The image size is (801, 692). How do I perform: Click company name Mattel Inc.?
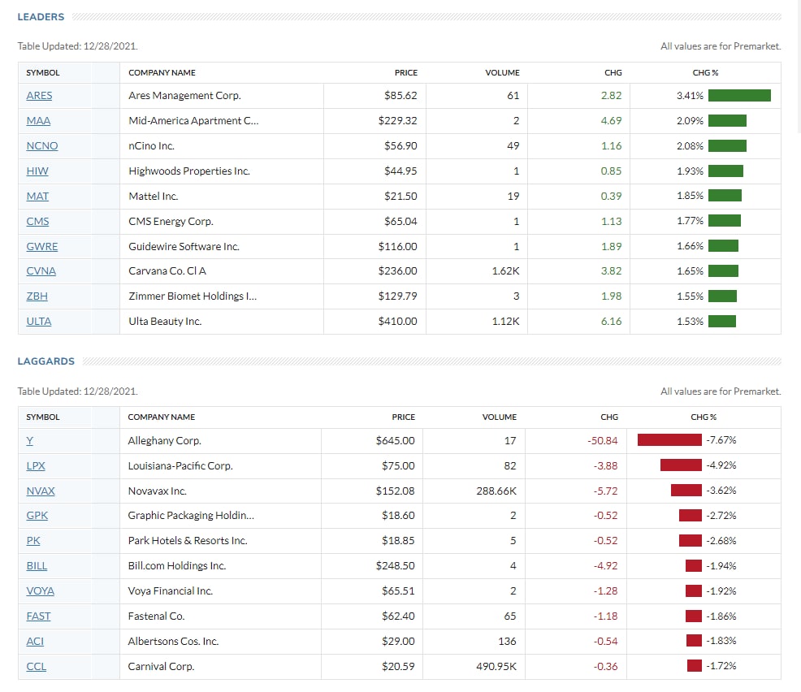click(x=154, y=196)
